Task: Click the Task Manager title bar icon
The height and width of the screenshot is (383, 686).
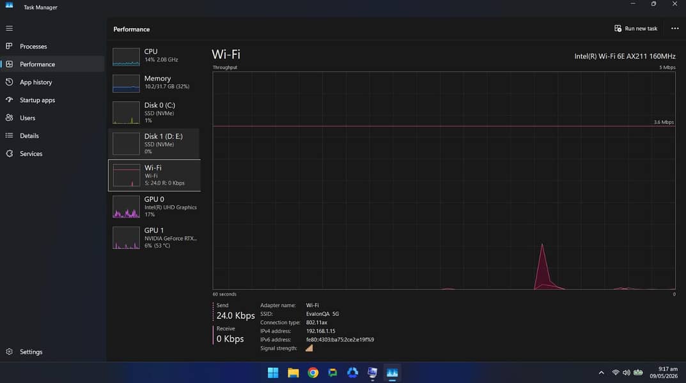Action: point(9,5)
